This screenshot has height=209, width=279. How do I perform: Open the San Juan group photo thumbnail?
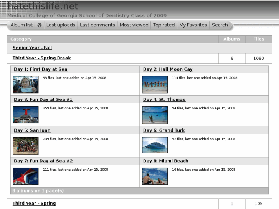tap(26, 145)
